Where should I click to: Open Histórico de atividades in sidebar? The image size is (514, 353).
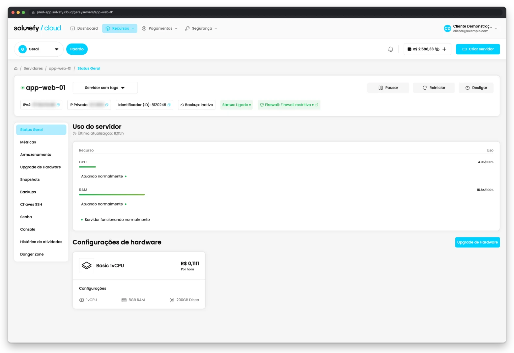pyautogui.click(x=41, y=242)
